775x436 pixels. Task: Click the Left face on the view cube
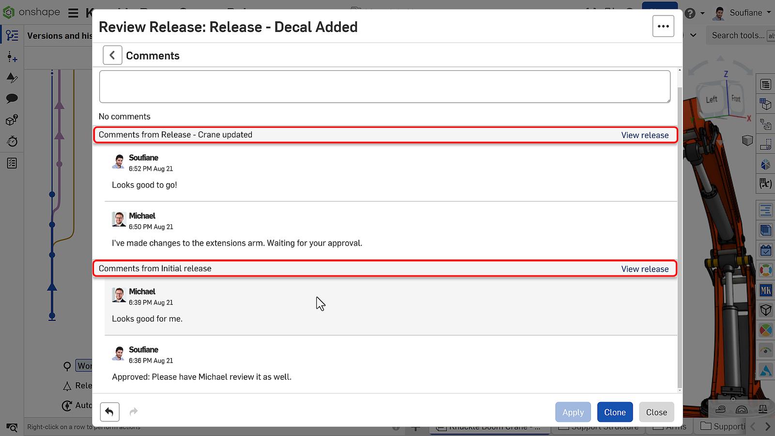[711, 98]
